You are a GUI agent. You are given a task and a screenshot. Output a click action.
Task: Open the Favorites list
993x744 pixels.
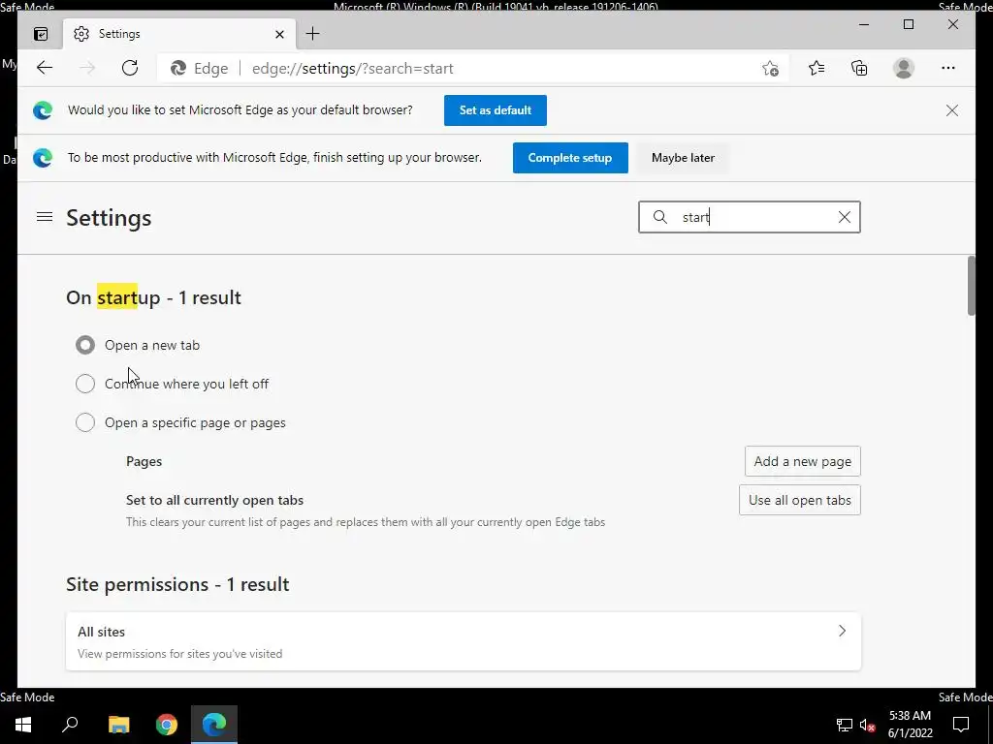click(817, 69)
